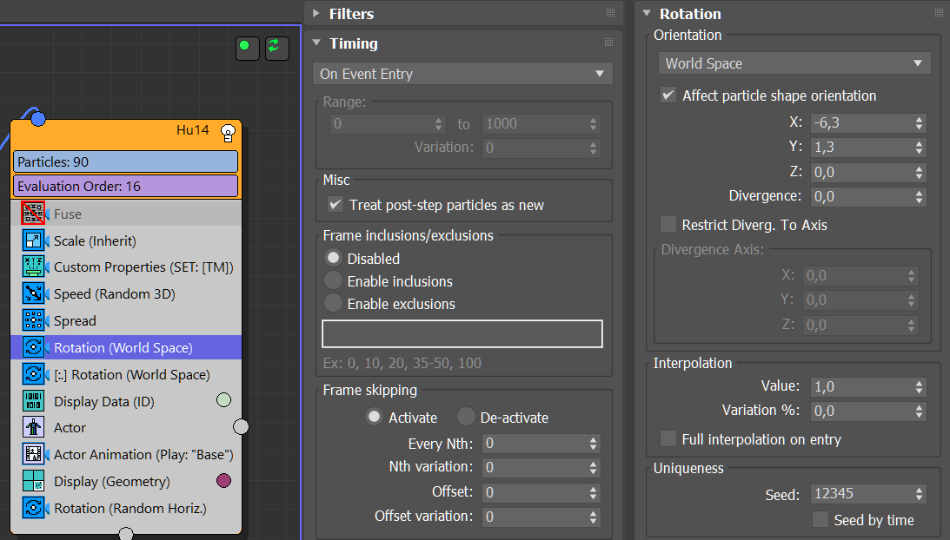
Task: Click the Display (Geometry) color swatch
Action: (223, 481)
